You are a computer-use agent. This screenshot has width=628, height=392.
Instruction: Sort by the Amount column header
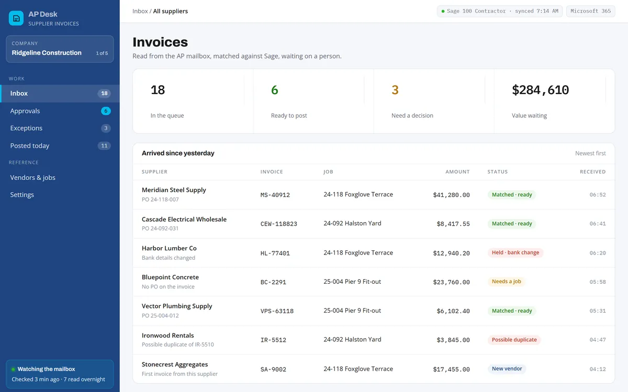[457, 172]
